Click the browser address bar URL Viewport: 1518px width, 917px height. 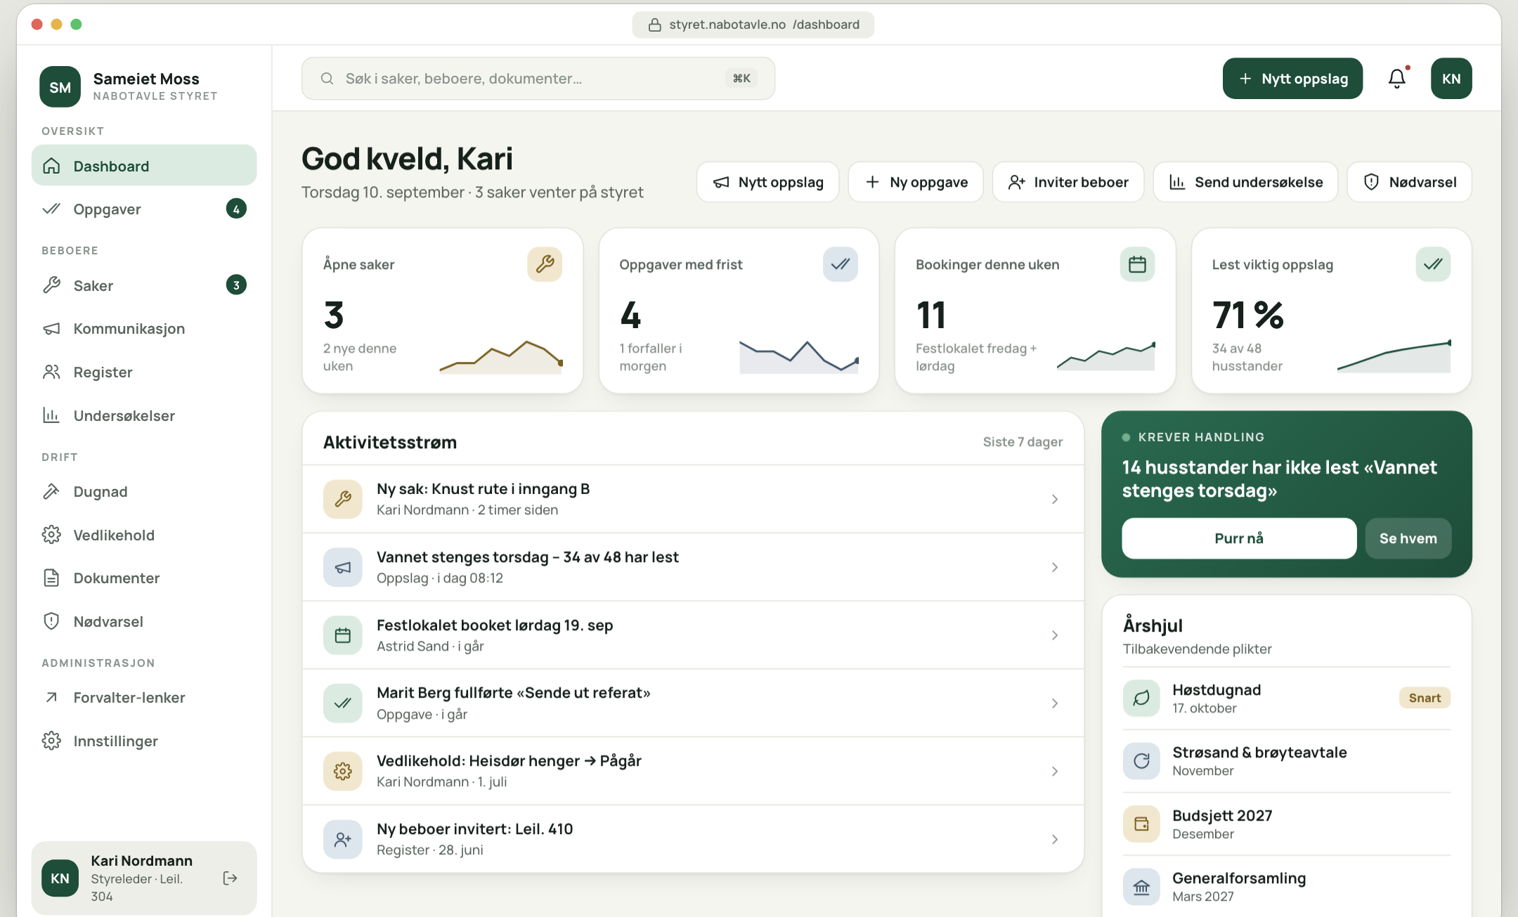point(753,25)
